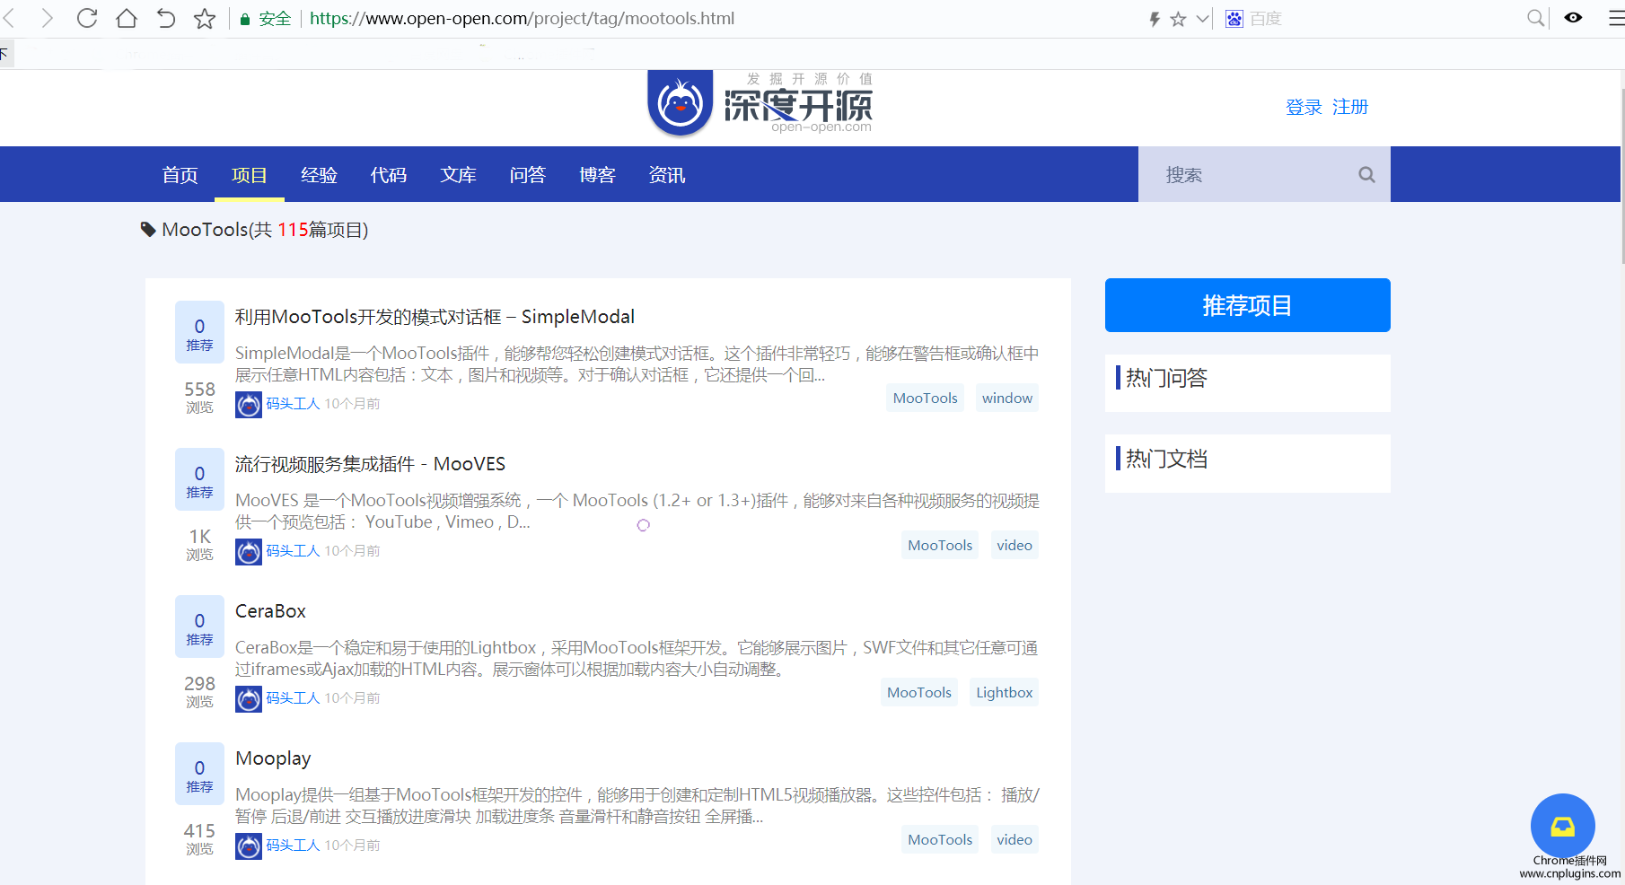The width and height of the screenshot is (1625, 885).
Task: Recommend the SimpleModal project via 推荐 box
Action: [x=199, y=333]
